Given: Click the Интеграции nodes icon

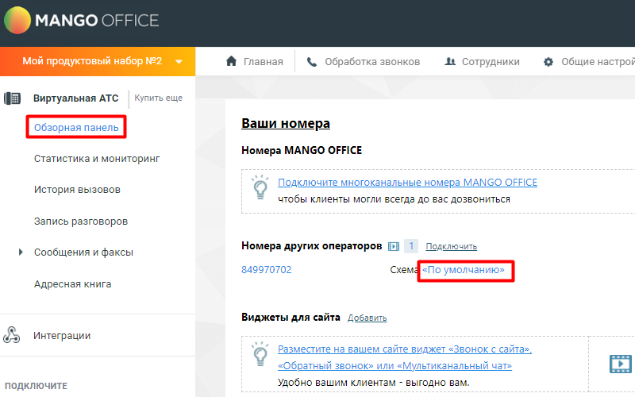Looking at the screenshot, I should (11, 335).
